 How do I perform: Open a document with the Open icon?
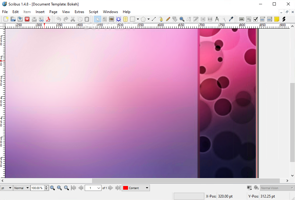[13, 19]
